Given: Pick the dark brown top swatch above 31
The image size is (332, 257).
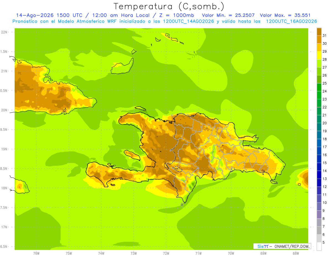Looking at the screenshot, I should tap(319, 32).
